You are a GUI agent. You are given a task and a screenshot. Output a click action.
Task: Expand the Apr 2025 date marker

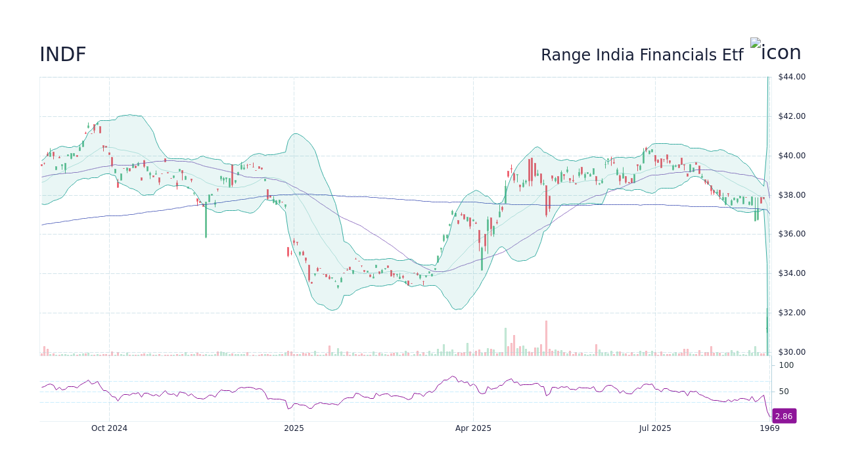point(472,428)
